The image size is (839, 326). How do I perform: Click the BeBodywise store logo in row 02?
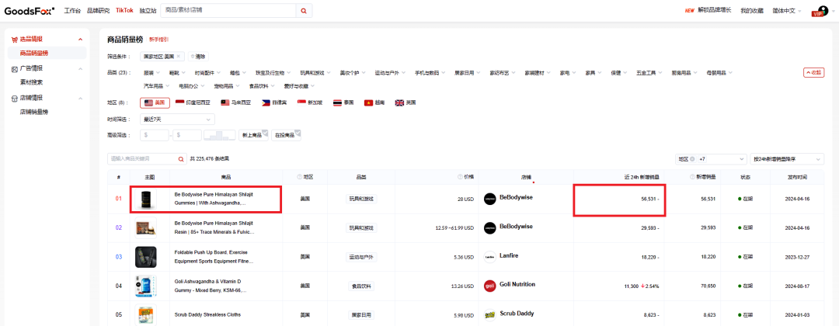click(x=489, y=227)
